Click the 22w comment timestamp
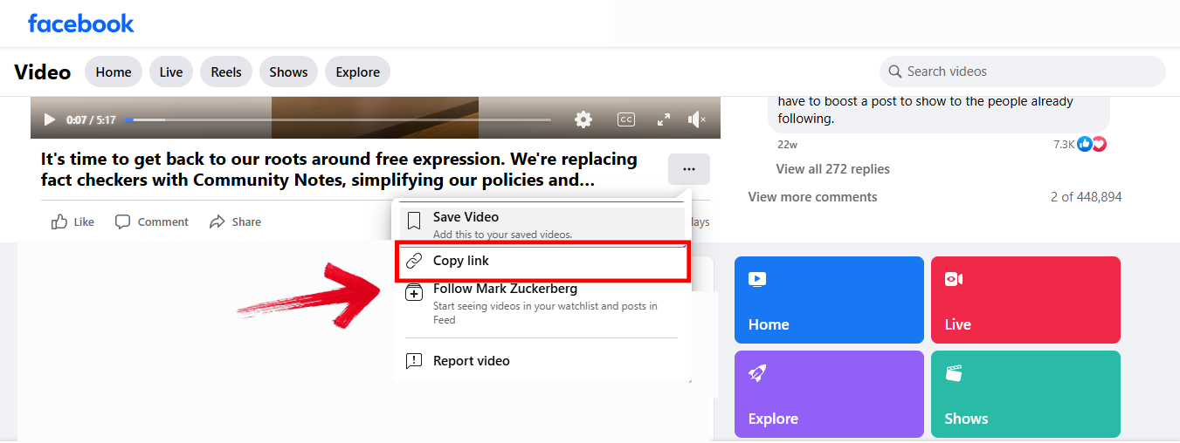This screenshot has height=443, width=1180. (787, 144)
